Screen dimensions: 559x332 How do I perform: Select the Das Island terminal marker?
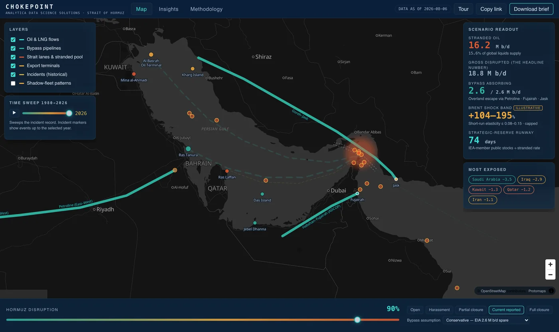(262, 194)
